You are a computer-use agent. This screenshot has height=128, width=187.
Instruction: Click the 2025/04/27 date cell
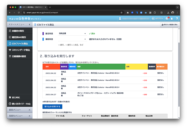[x=51, y=94]
